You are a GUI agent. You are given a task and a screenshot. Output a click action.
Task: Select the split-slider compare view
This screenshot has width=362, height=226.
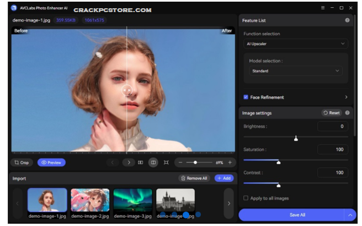(x=153, y=163)
